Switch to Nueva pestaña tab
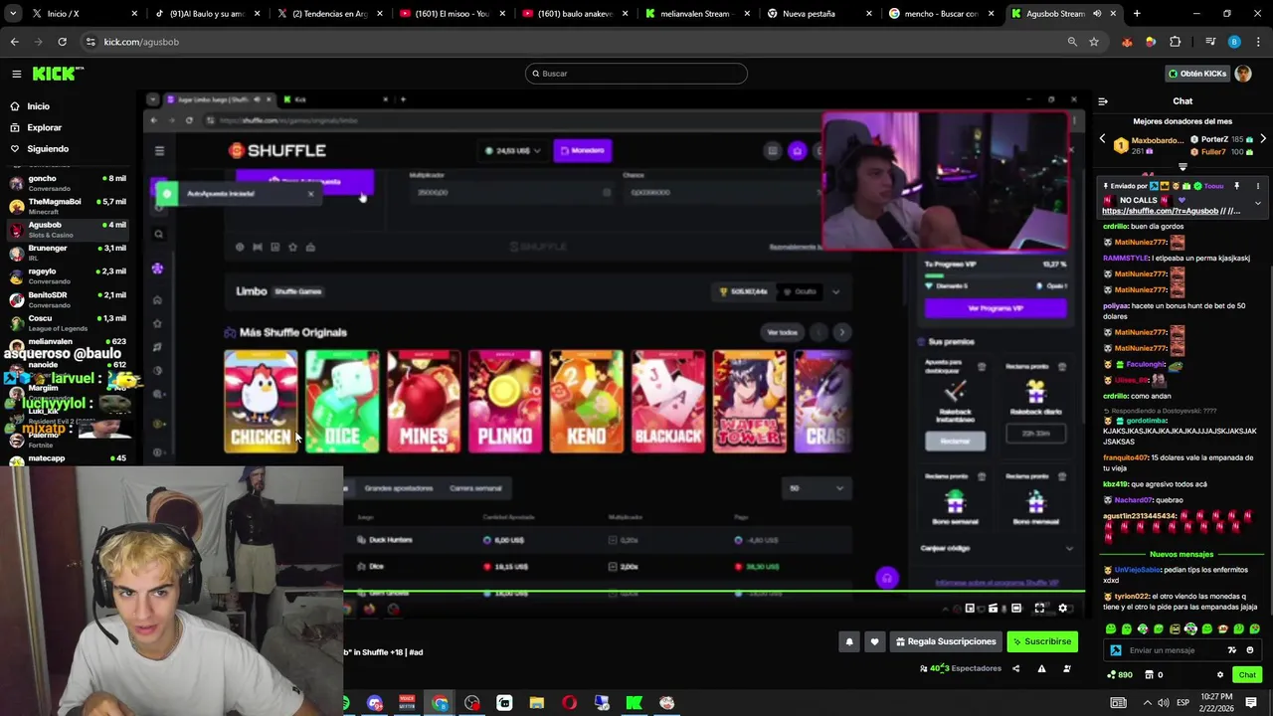The width and height of the screenshot is (1273, 716). 819,14
